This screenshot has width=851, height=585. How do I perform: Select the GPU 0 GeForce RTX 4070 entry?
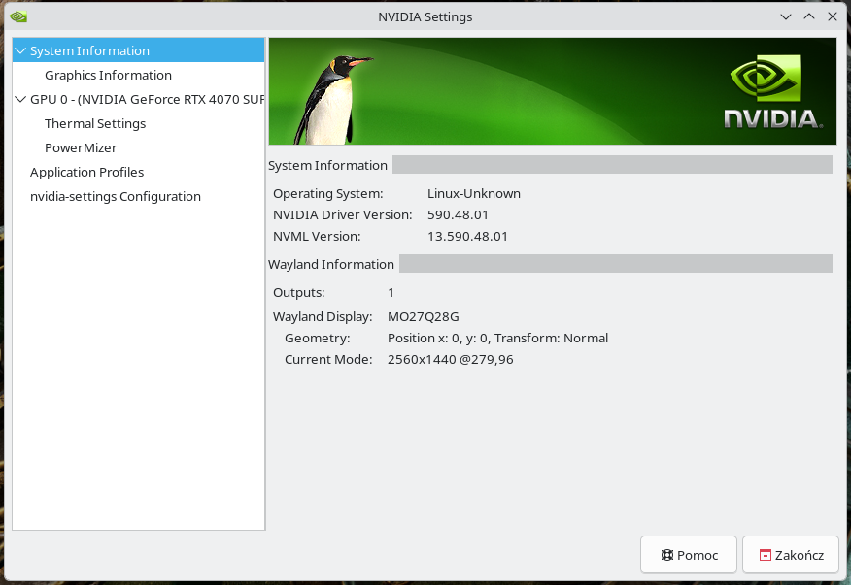tap(146, 99)
